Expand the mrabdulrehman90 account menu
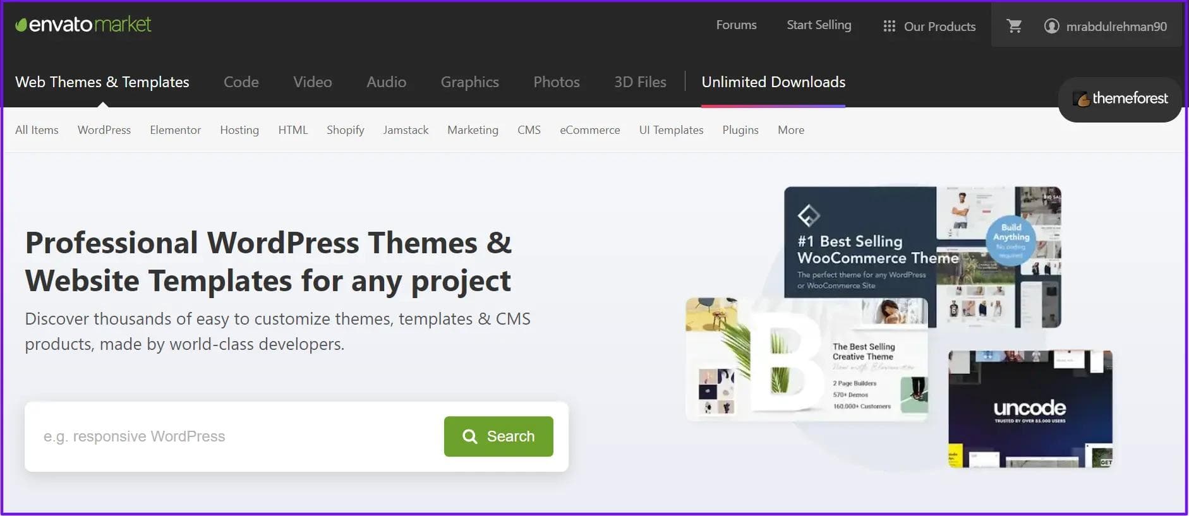Screen dimensions: 1189x516 click(1116, 27)
